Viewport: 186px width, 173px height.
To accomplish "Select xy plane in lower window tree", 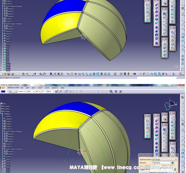I will coord(6,106).
